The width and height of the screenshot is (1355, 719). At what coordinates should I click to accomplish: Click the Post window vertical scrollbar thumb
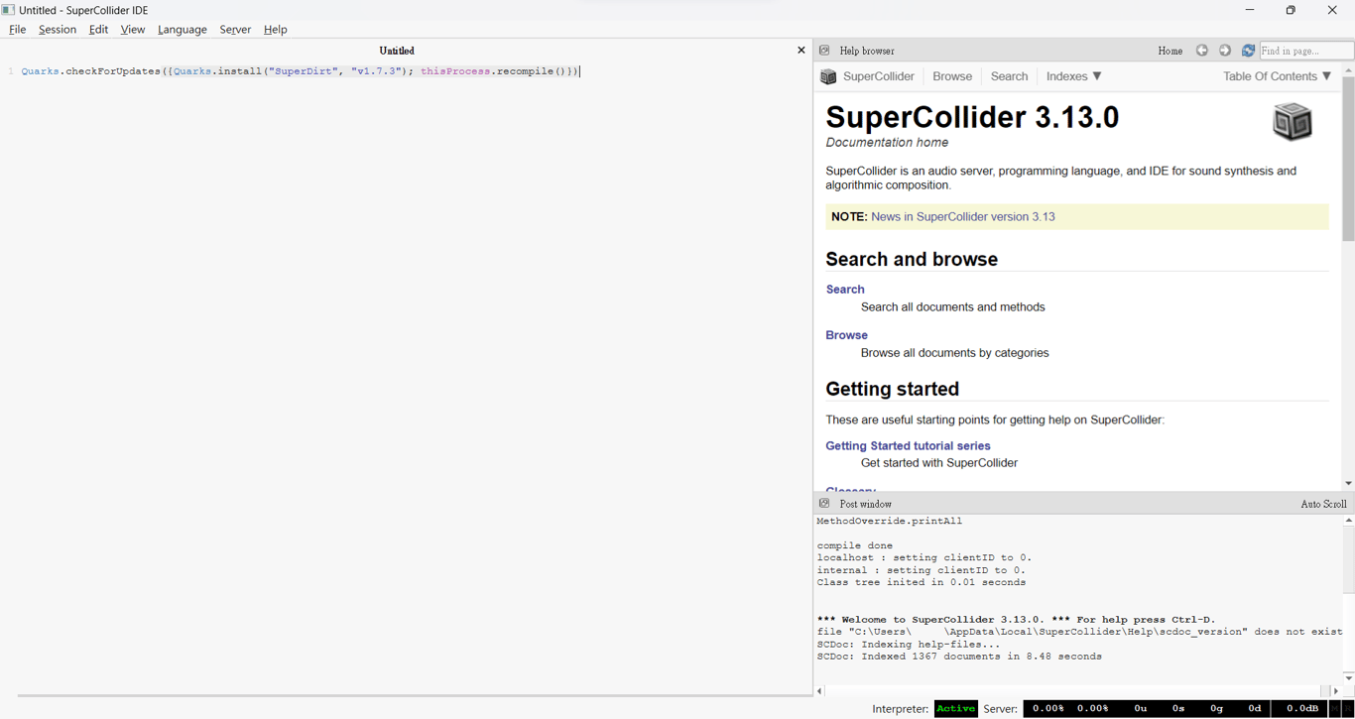[x=1348, y=560]
